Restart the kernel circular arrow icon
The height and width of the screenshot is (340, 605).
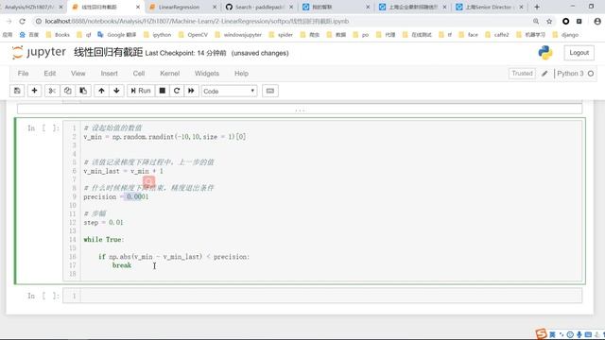point(177,91)
